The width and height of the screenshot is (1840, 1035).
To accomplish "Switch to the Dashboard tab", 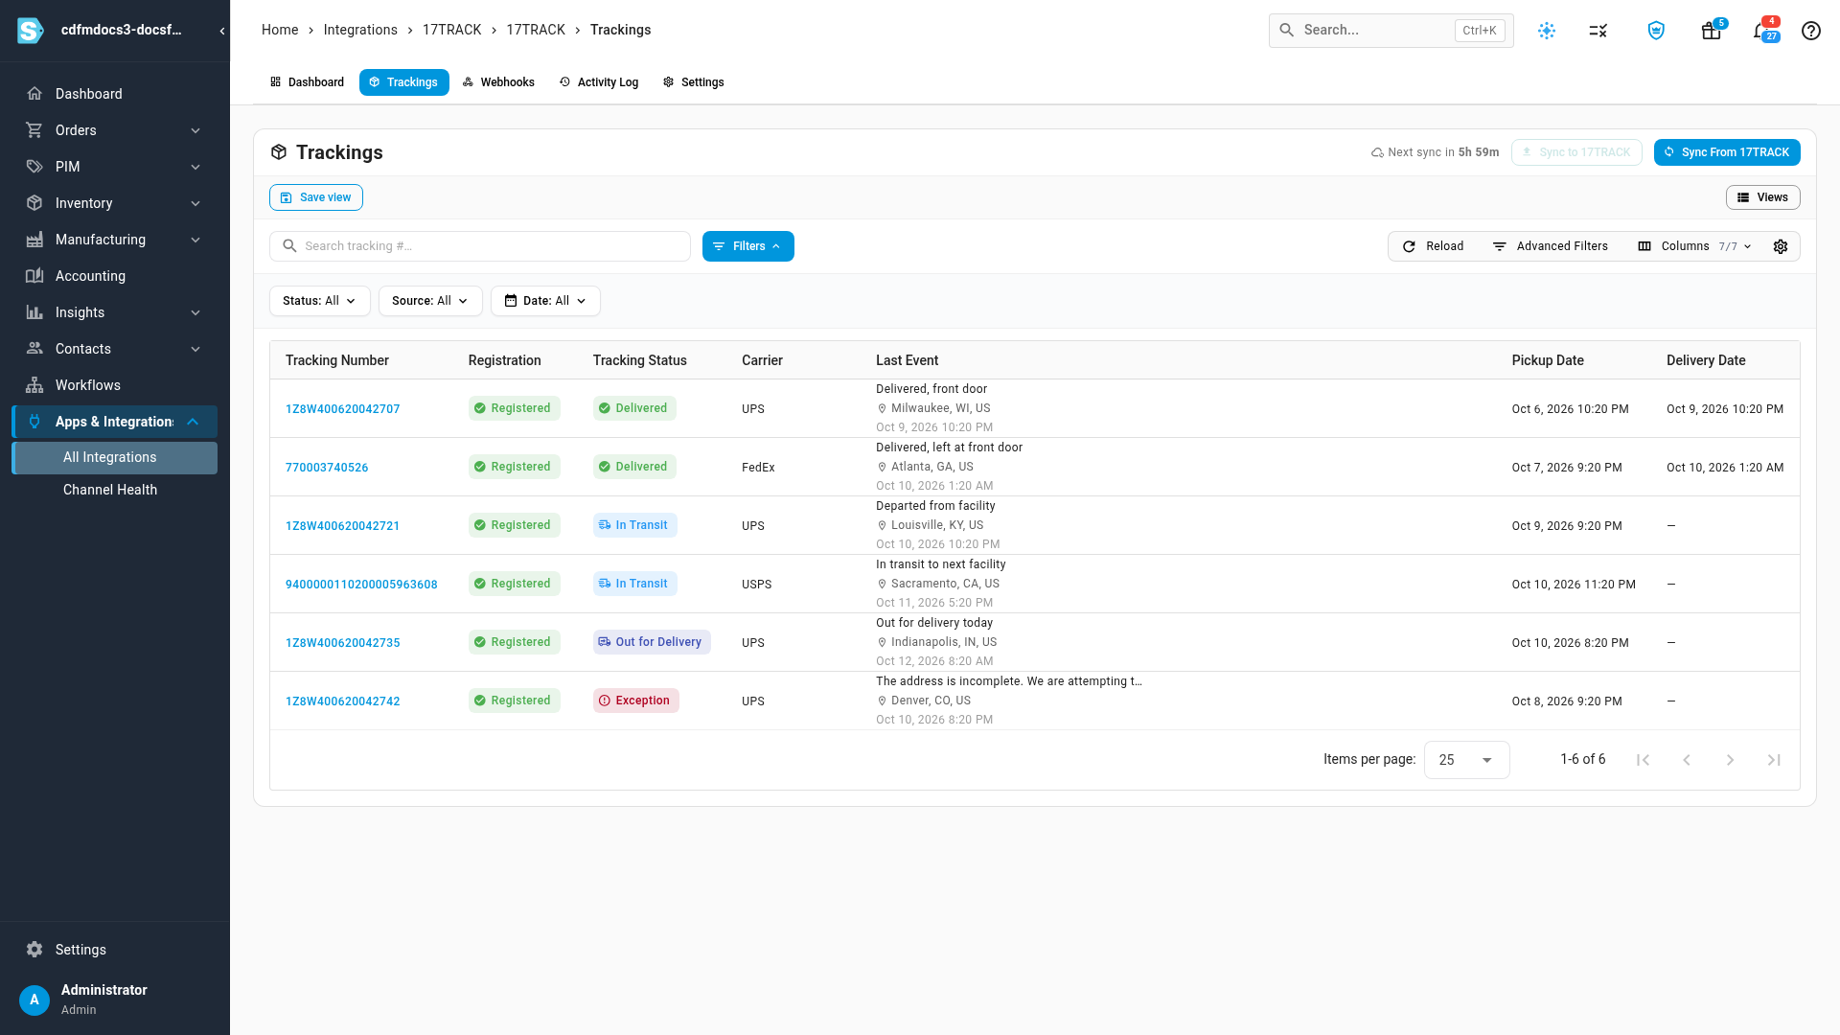I will 307,82.
